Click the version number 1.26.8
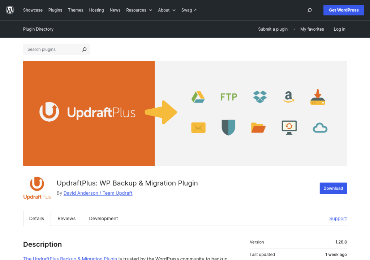The height and width of the screenshot is (260, 370). point(341,242)
